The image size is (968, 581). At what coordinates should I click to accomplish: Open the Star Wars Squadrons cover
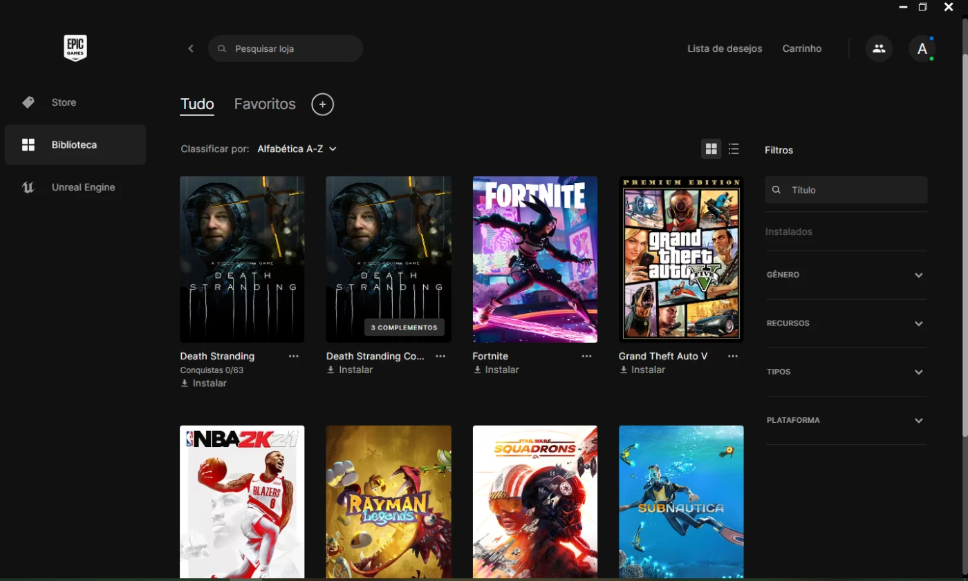tap(535, 502)
